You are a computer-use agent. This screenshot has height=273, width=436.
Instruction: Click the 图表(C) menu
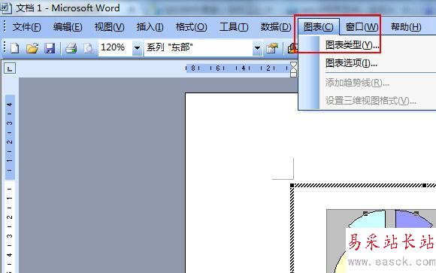pos(319,27)
